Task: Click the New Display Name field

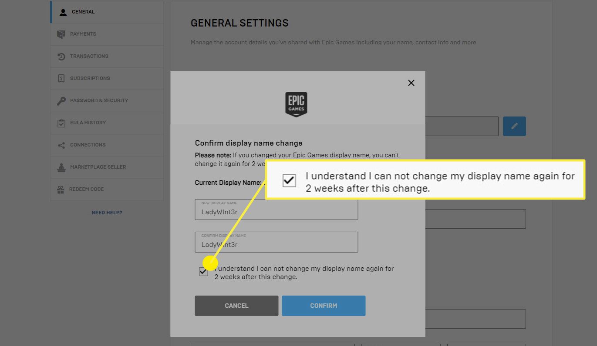Action: point(277,210)
